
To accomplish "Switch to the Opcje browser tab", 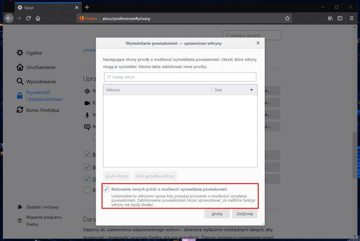I will (48, 8).
